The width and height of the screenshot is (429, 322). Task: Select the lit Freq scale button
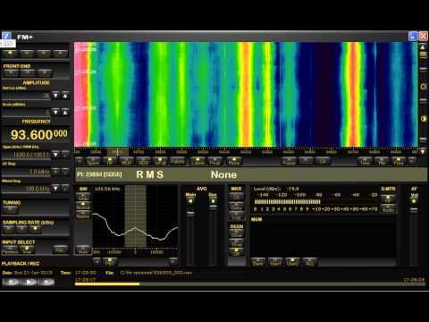[x=399, y=161]
